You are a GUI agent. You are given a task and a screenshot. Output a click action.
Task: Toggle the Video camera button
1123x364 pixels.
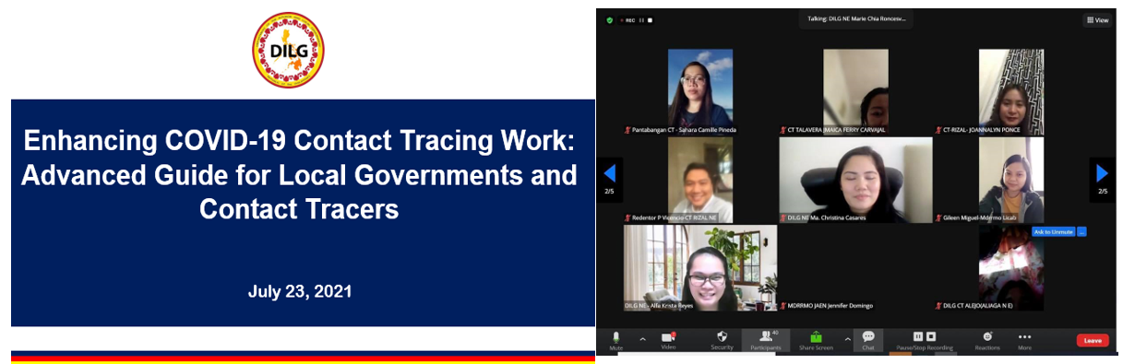coord(668,340)
